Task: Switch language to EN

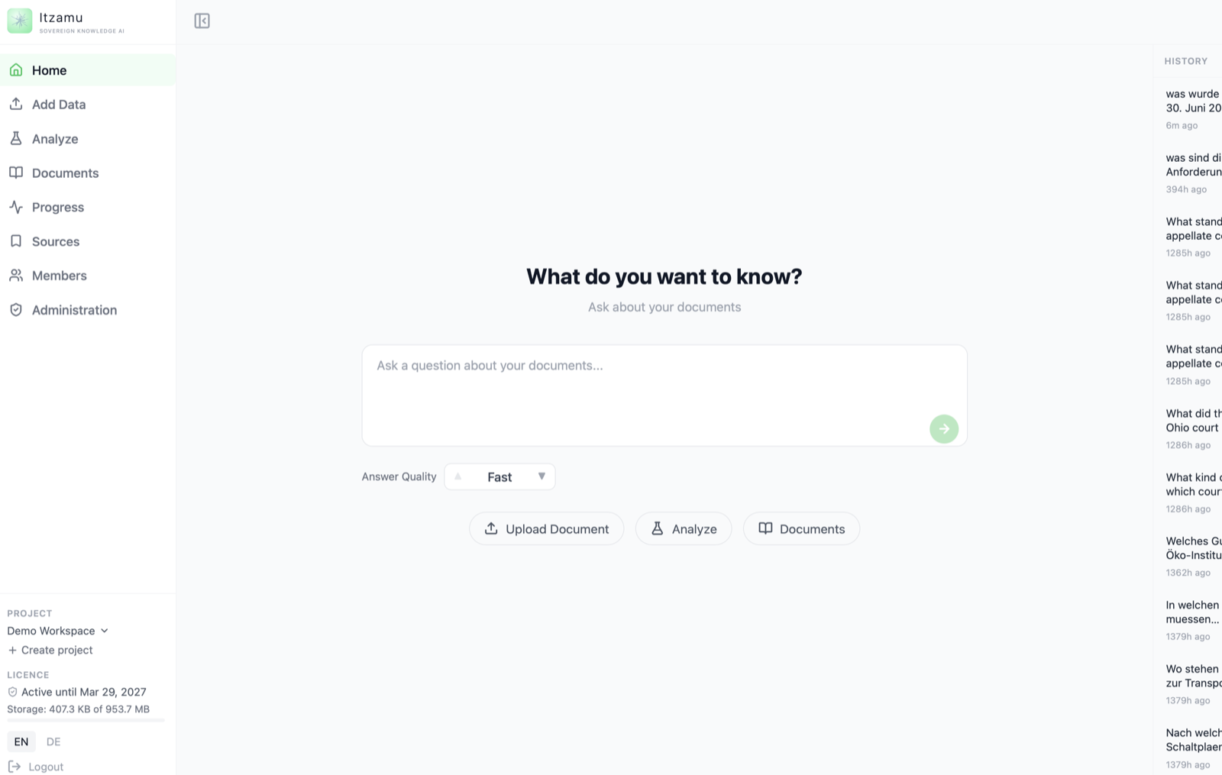Action: (21, 741)
